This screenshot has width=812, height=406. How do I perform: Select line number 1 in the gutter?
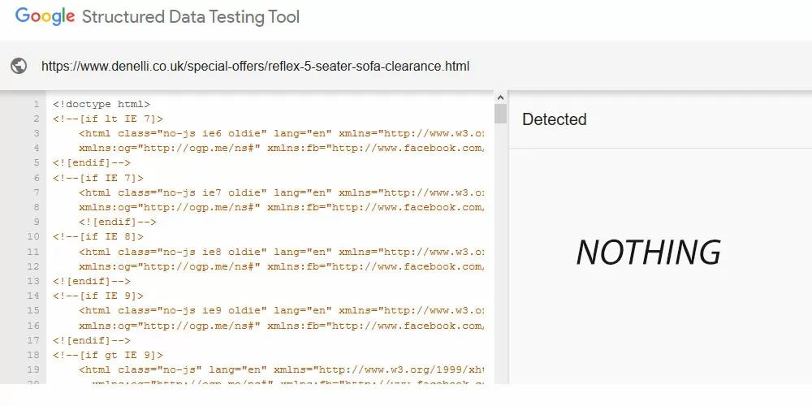36,104
